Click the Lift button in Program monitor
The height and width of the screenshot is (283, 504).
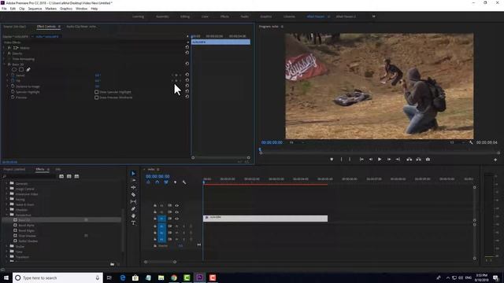[409, 159]
